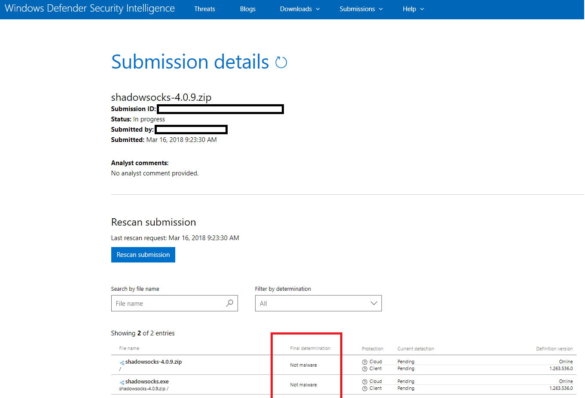The height and width of the screenshot is (398, 585).
Task: Expand the Help menu
Action: click(413, 9)
